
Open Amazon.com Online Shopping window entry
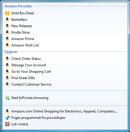pos(64,111)
